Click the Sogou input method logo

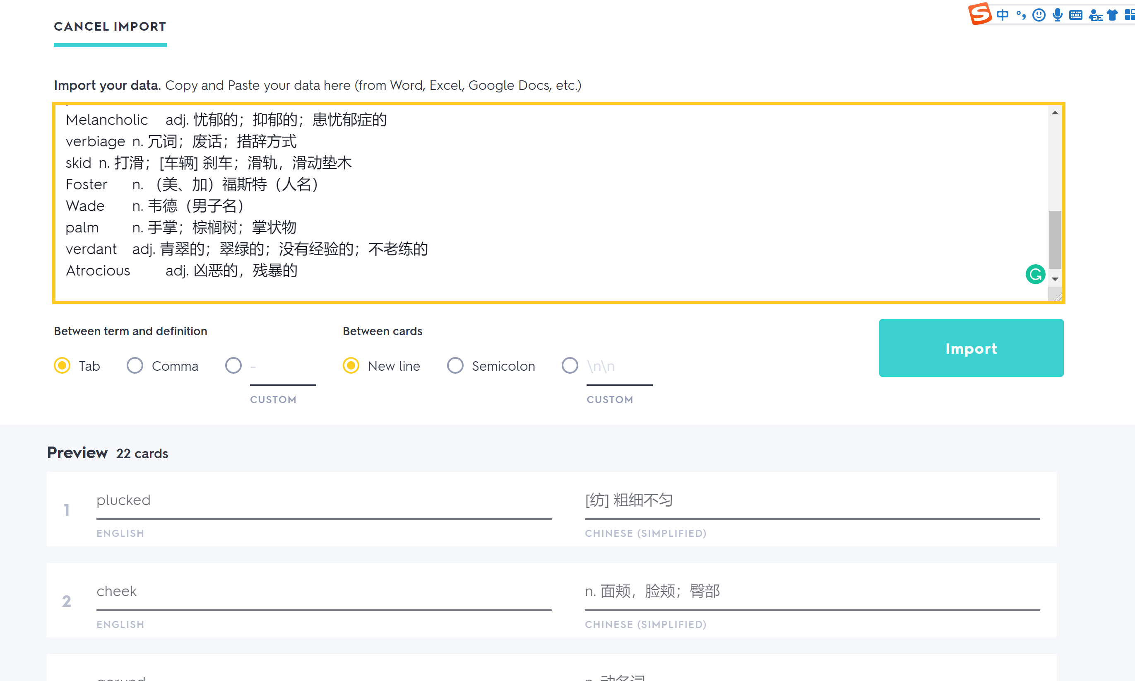click(979, 14)
